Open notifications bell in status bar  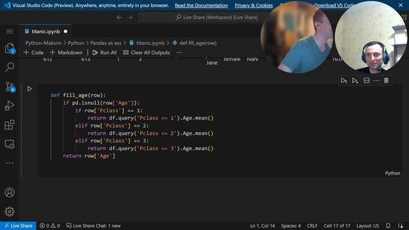[x=388, y=226]
